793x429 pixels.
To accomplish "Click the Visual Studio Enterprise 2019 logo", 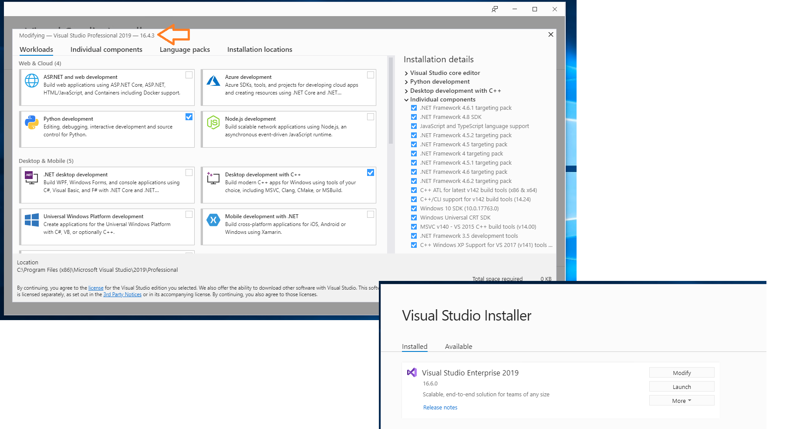I will [412, 372].
